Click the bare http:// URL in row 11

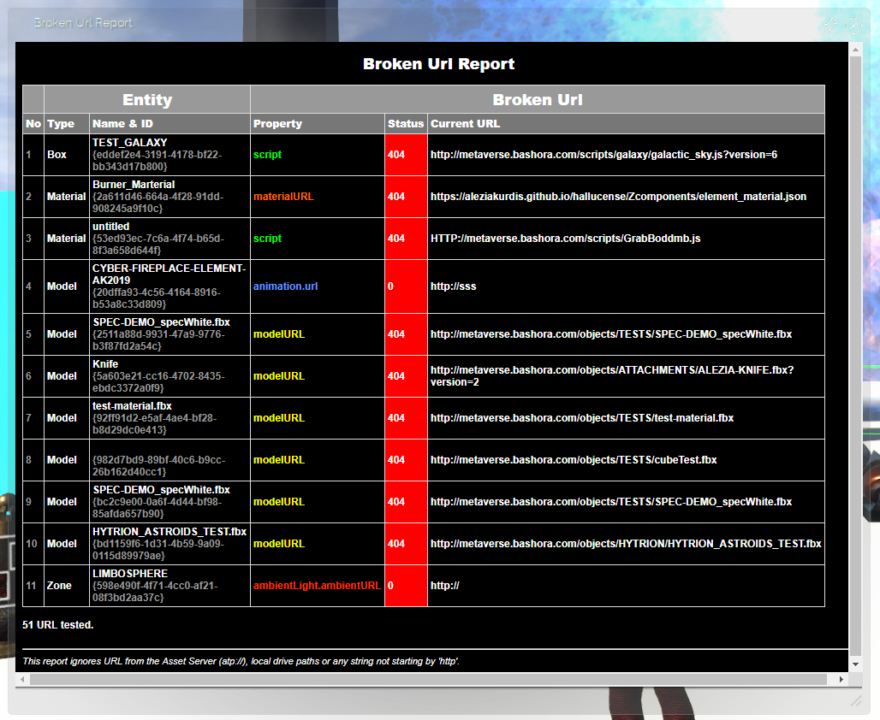coord(444,586)
